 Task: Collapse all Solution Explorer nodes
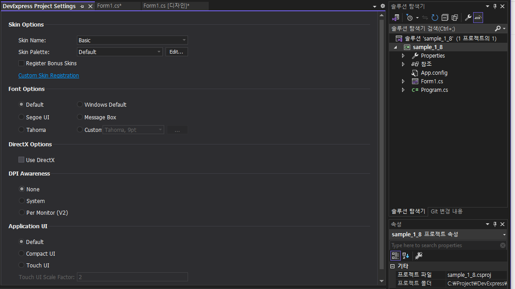(x=445, y=18)
